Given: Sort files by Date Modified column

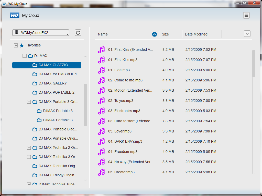Looking at the screenshot, I should point(196,34).
